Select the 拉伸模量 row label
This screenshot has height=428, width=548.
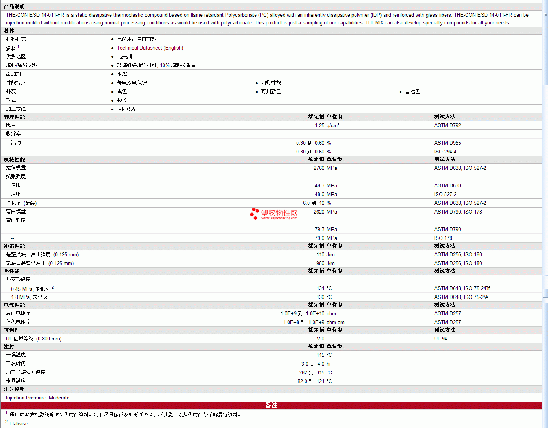(x=16, y=168)
